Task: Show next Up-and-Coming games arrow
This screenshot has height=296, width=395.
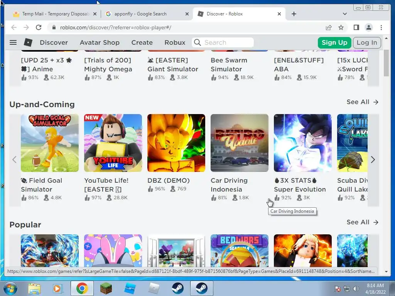Action: tap(373, 160)
